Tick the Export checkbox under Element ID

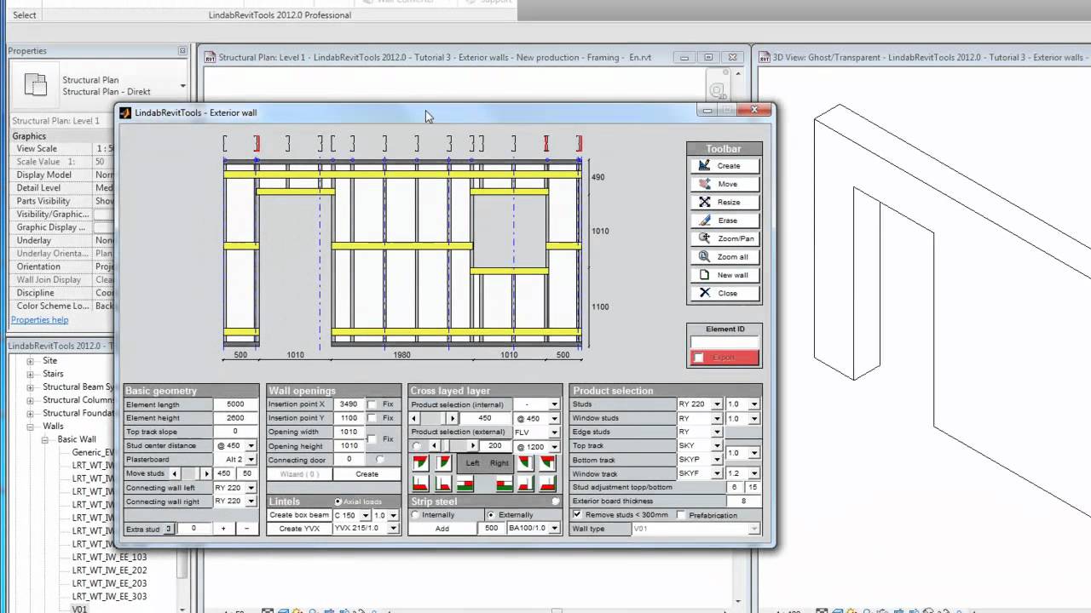(x=699, y=358)
